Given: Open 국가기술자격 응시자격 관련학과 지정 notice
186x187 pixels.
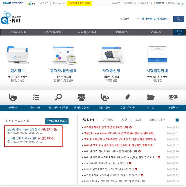Looking at the screenshot, I should [112, 175].
